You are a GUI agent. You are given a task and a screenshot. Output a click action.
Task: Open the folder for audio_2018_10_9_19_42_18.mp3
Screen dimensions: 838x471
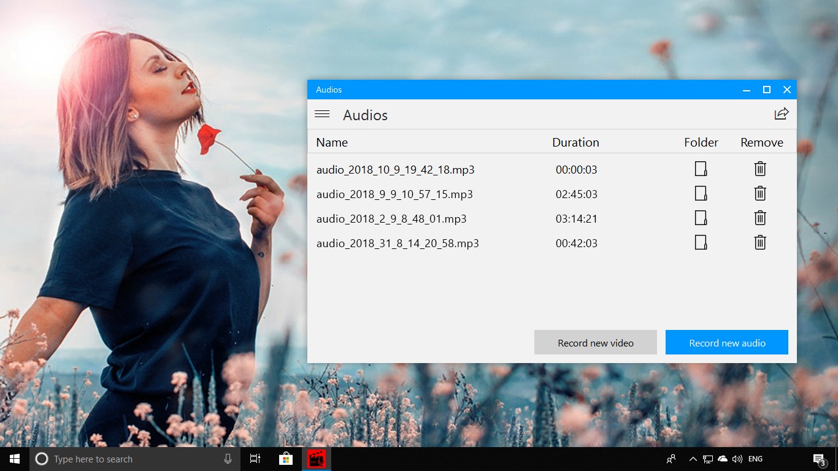[x=701, y=169]
